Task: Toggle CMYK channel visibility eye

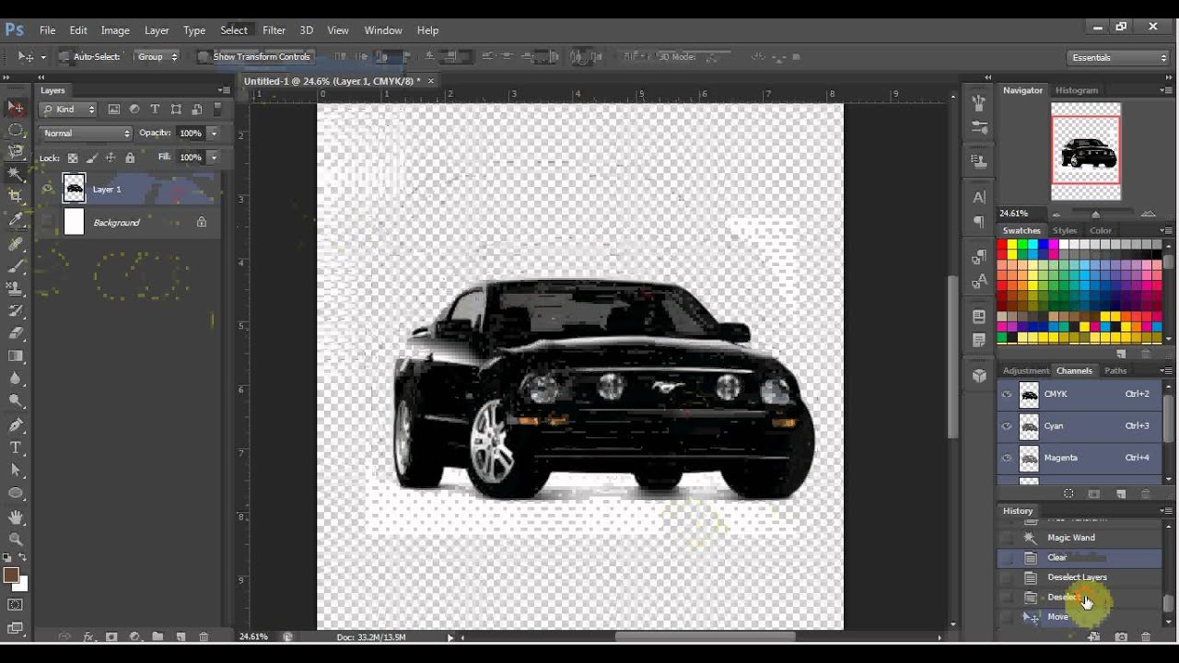Action: pos(1007,394)
